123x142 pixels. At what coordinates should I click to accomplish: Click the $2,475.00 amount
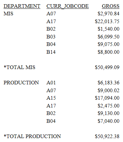tap(108, 106)
